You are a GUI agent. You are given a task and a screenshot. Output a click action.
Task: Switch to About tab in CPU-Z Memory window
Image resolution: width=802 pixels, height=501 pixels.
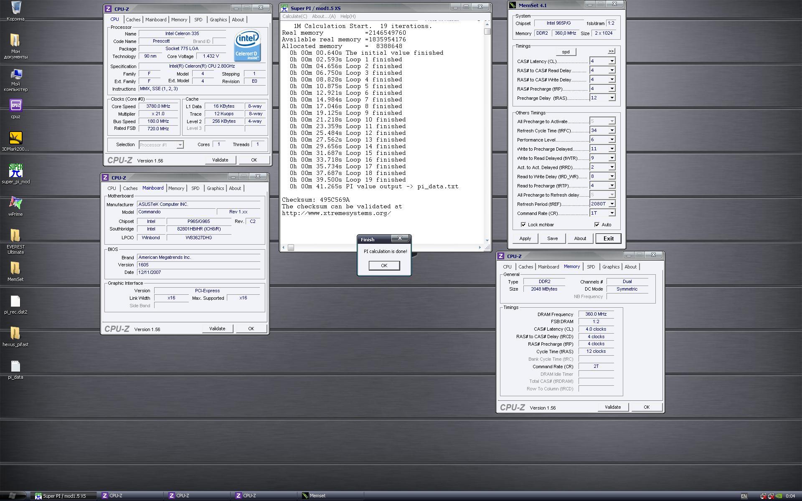click(630, 267)
